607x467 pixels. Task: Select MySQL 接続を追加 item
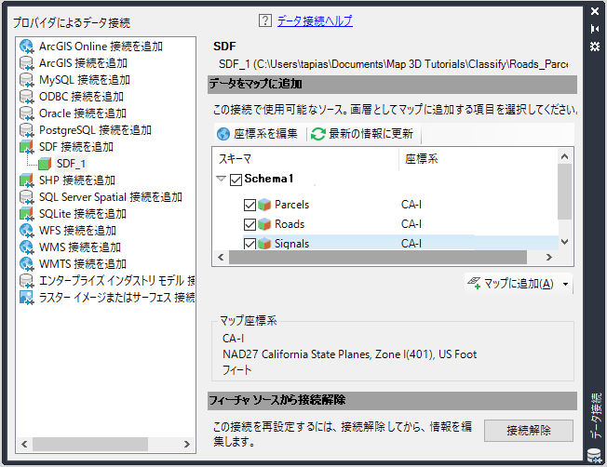pyautogui.click(x=85, y=80)
